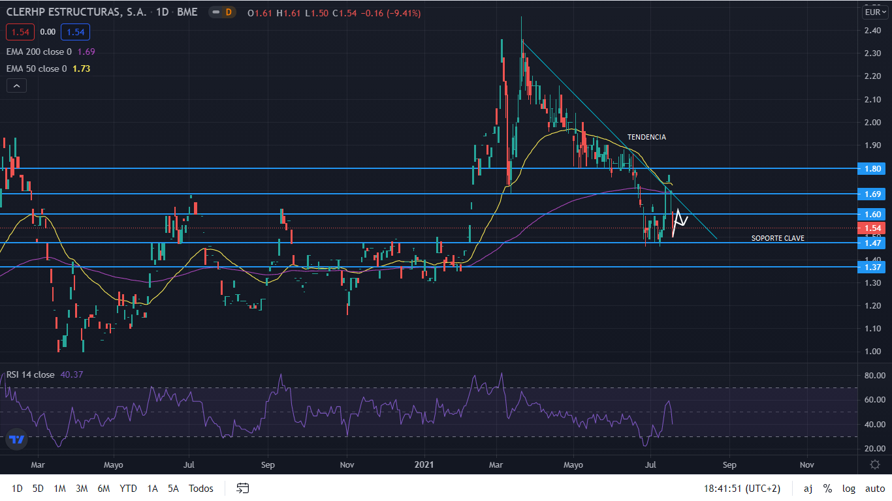
Task: Collapse the indicator legend chevron
Action: pyautogui.click(x=16, y=85)
